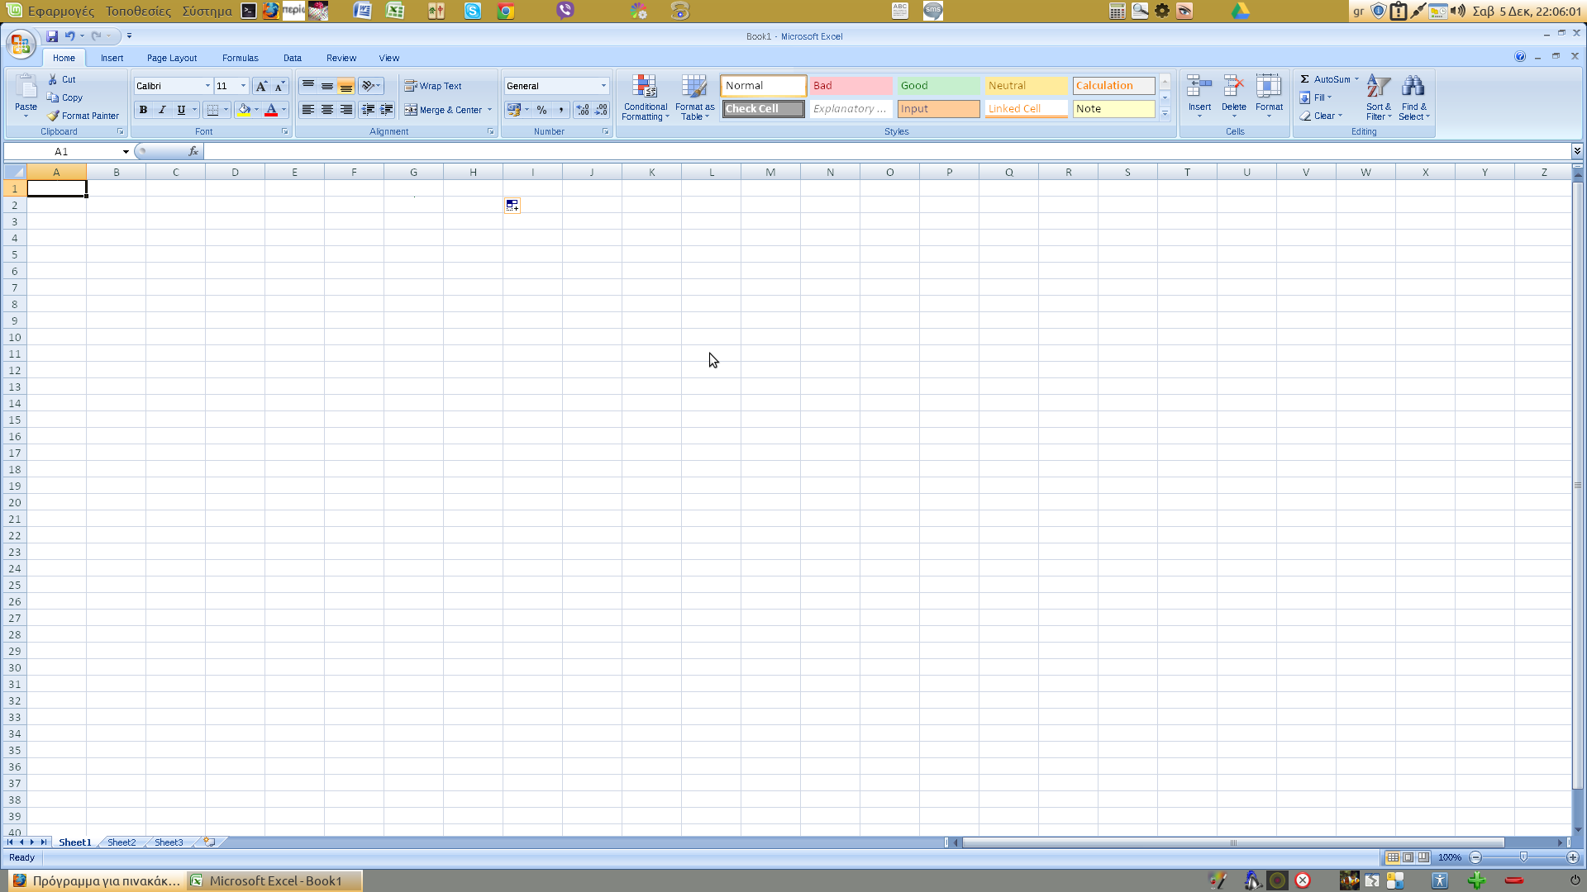Toggle Underline formatting
The image size is (1587, 892).
click(181, 110)
